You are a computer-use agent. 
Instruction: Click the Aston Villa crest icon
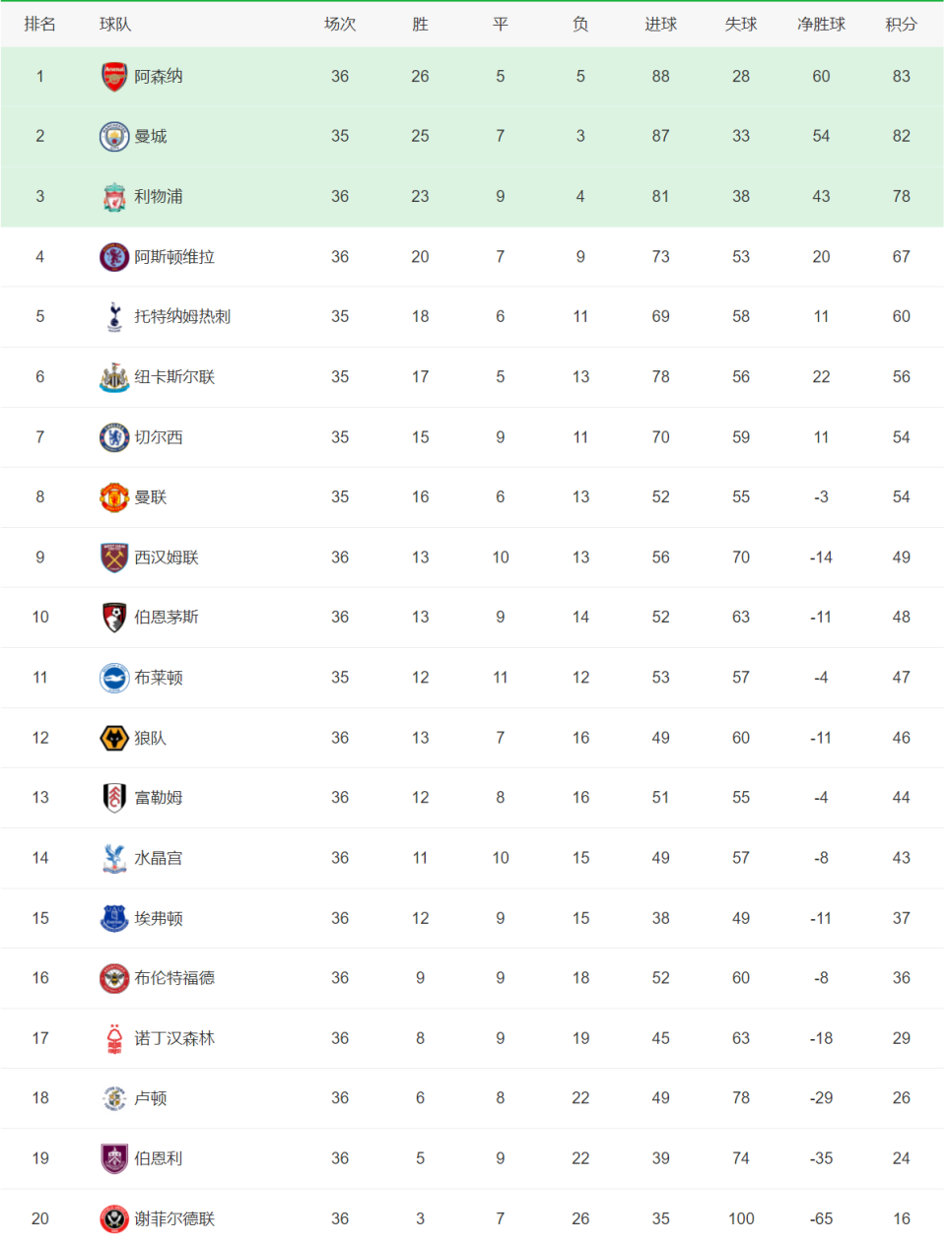[114, 257]
